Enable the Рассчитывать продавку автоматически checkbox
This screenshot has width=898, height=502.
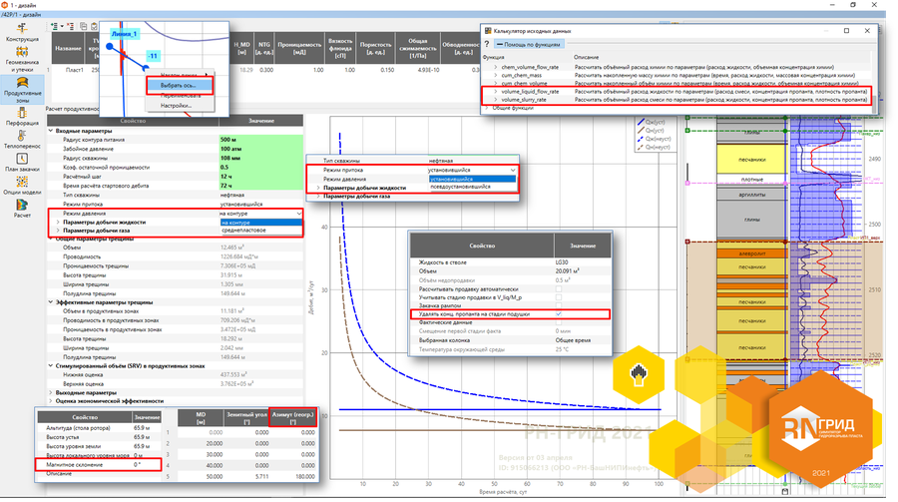[x=558, y=289]
